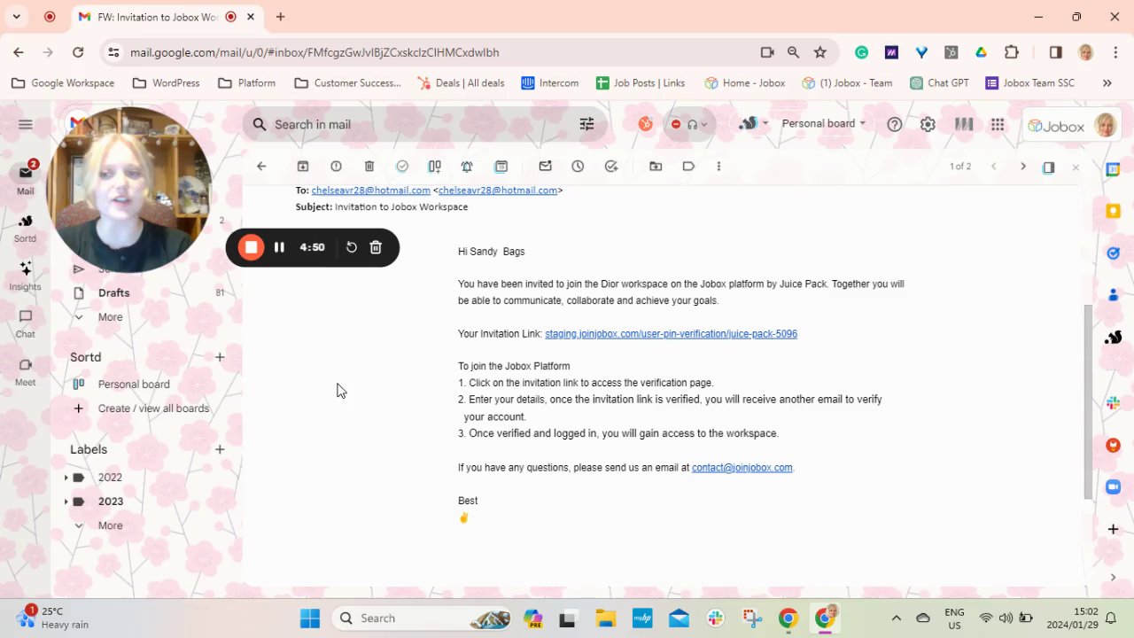This screenshot has width=1134, height=638.
Task: Click the first chelseavr28@hotmail.com address
Action: (370, 191)
